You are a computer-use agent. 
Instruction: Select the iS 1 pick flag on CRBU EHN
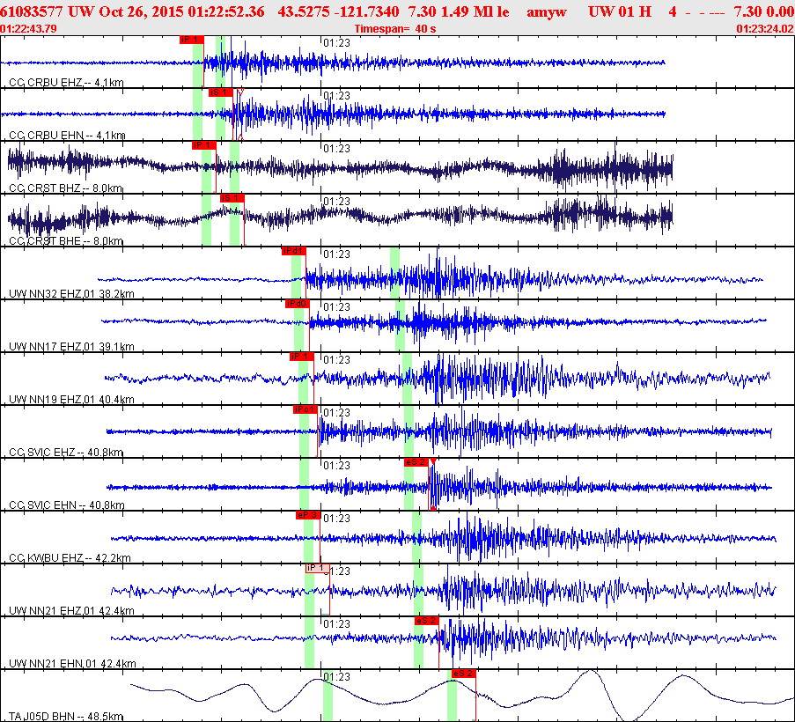pos(221,92)
